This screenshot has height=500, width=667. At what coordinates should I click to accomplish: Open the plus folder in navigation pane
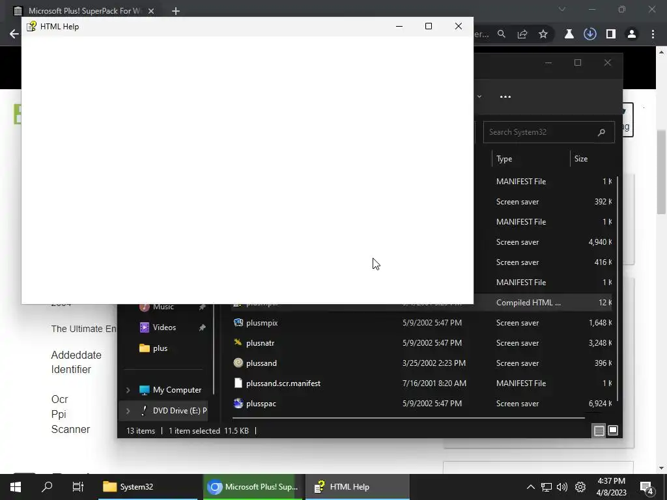[160, 348]
